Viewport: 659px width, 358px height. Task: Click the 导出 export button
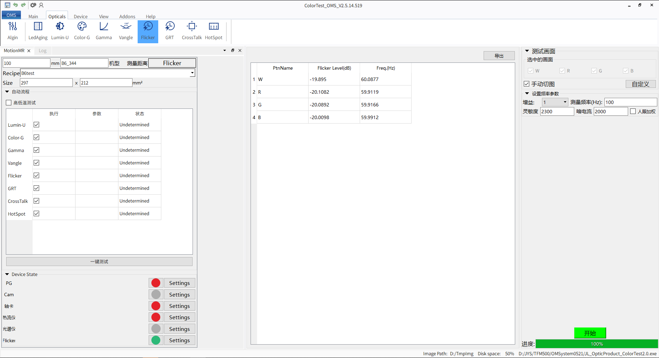499,56
